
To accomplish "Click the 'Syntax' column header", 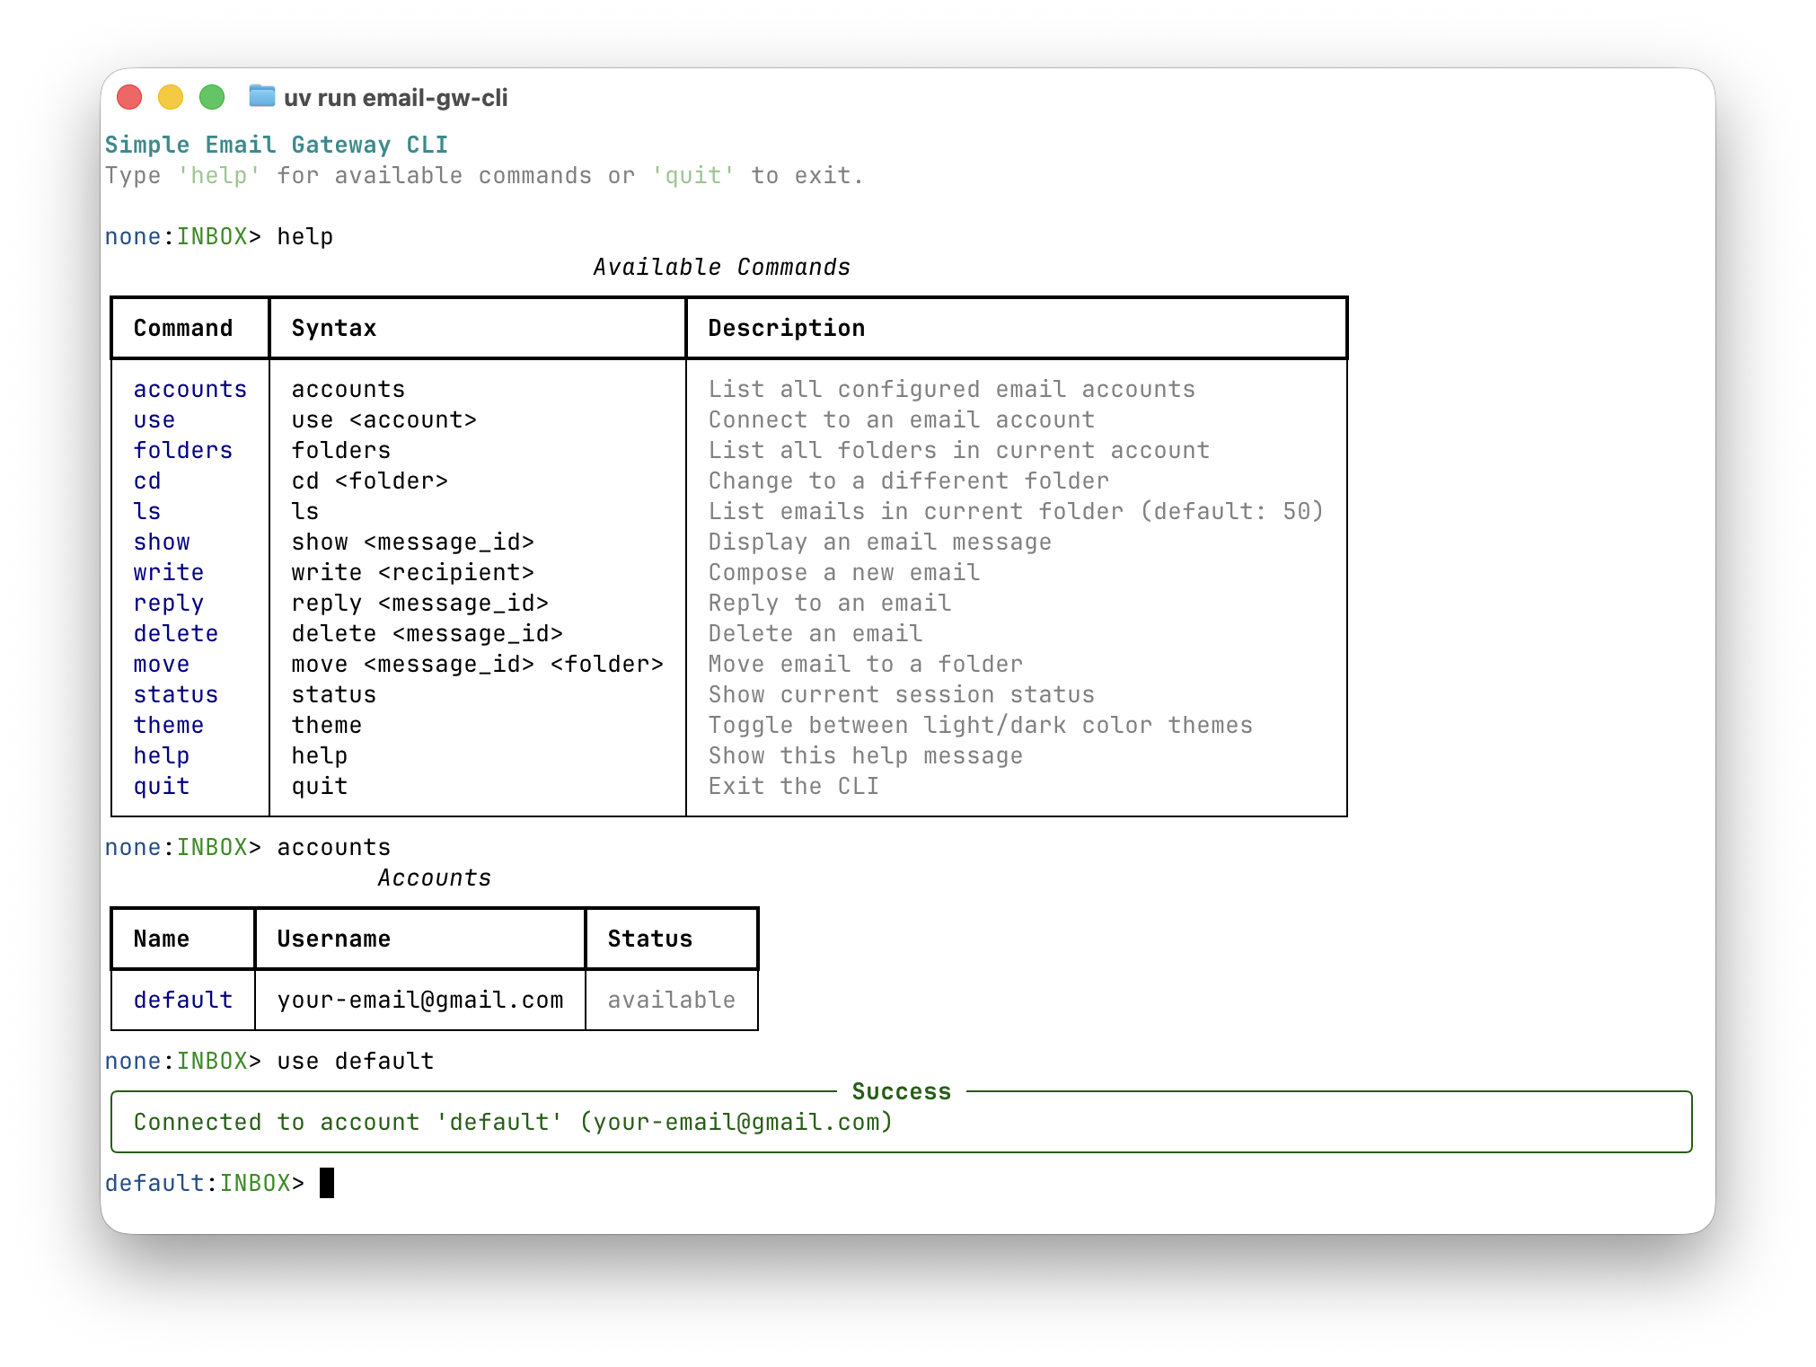I will point(334,328).
